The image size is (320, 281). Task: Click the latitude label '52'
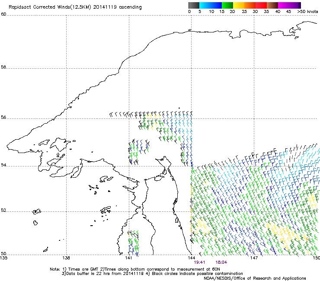click(3, 210)
